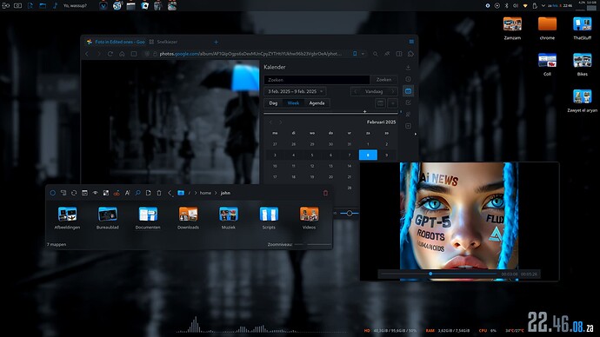Open the Scripts folder in Dolphin
The height and width of the screenshot is (337, 600).
pyautogui.click(x=269, y=218)
